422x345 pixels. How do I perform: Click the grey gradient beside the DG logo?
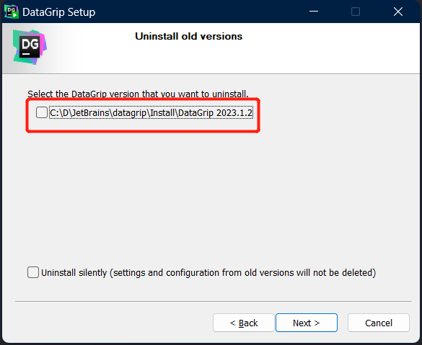pyautogui.click(x=58, y=48)
